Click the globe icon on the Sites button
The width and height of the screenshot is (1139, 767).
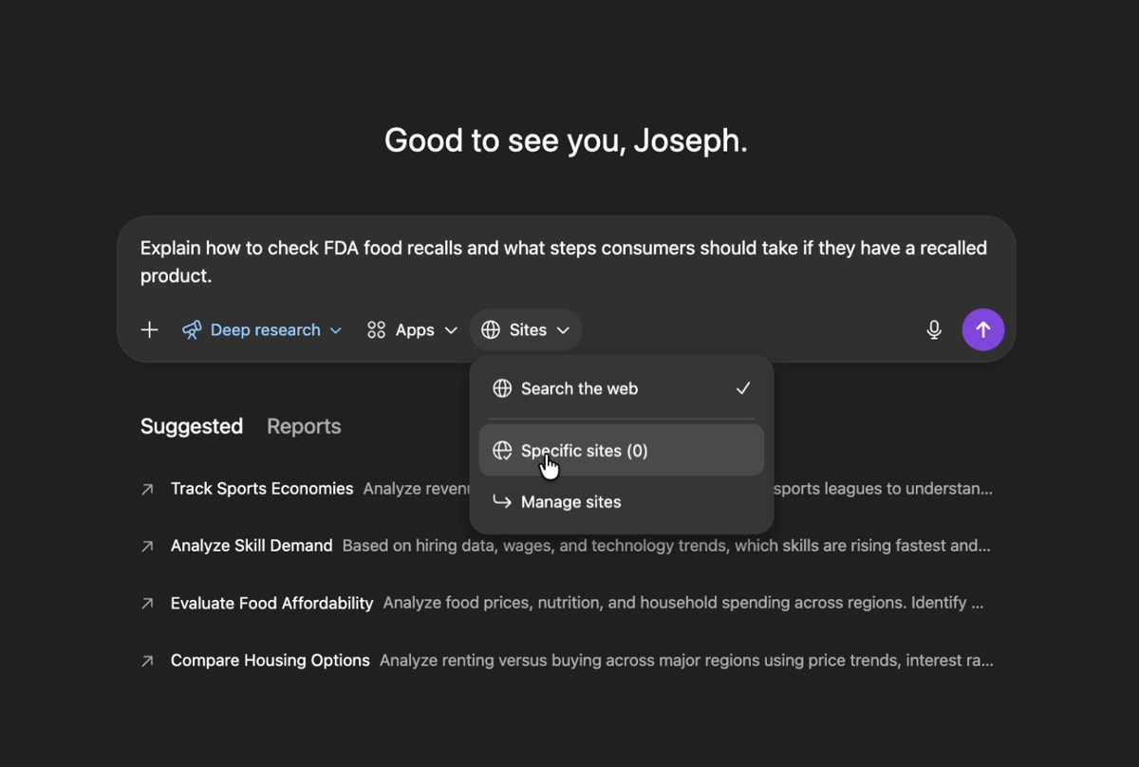tap(491, 329)
